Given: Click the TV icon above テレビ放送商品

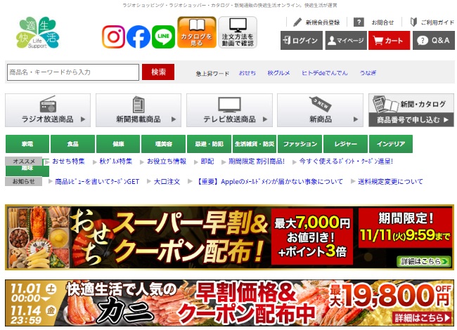Looking at the screenshot, I should point(229,105).
